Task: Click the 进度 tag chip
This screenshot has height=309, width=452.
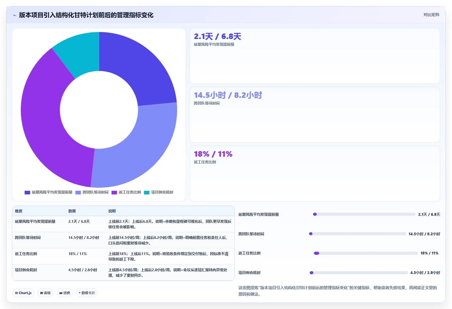Action: (x=64, y=293)
